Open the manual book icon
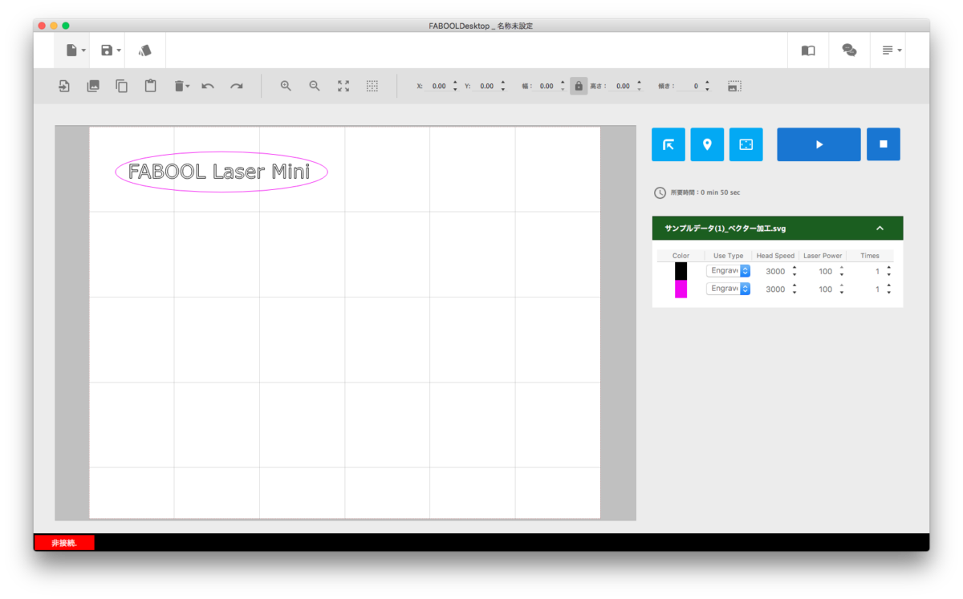 click(808, 51)
